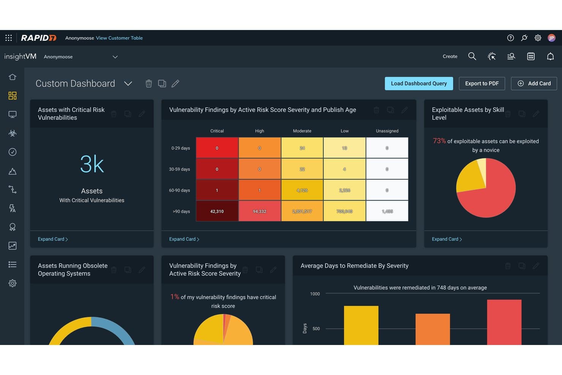Click the help question mark icon
562x375 pixels.
tap(510, 38)
